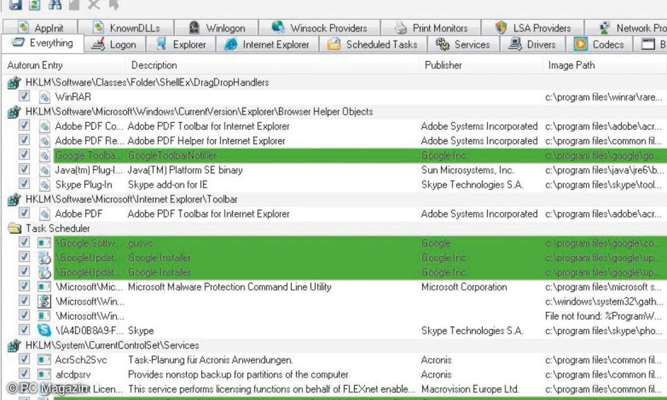Select 'Microsoft Malware Protection Command Line Utility' description

pyautogui.click(x=230, y=287)
